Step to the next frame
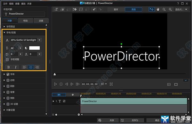192x124 pixels. 72,84
